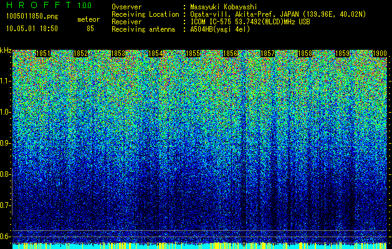Click the 1.0 frequency axis label
Screen dimensions: 392x249
(x=6, y=112)
